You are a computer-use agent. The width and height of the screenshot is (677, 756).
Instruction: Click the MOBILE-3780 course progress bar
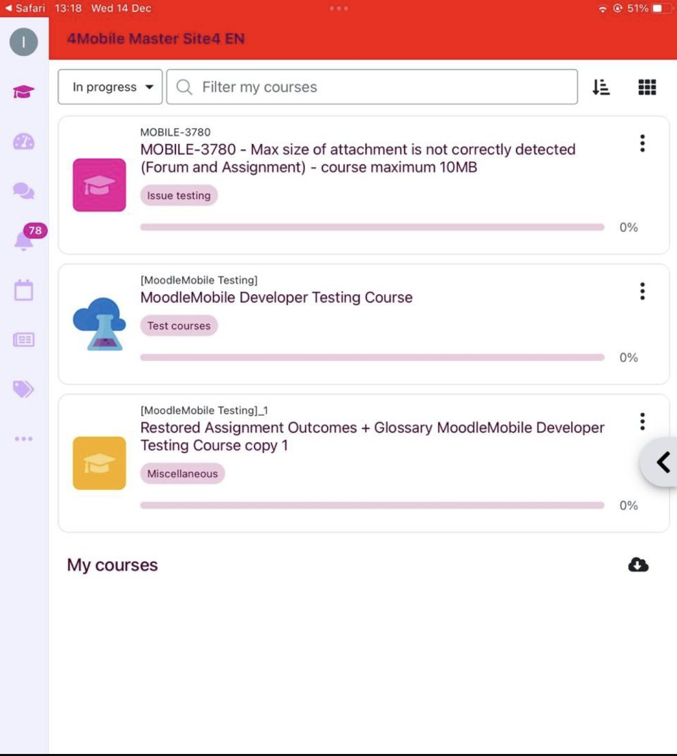pyautogui.click(x=372, y=227)
